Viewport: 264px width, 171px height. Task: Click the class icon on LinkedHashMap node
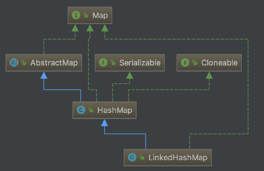132,157
